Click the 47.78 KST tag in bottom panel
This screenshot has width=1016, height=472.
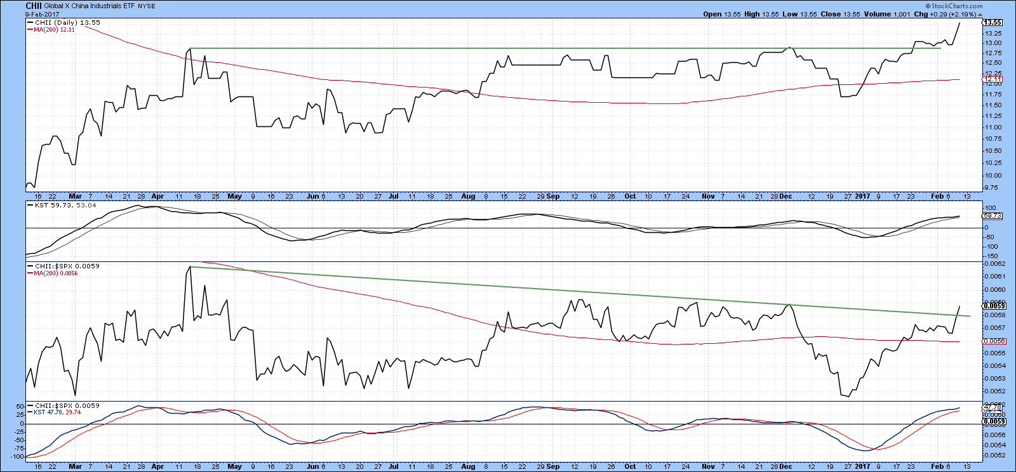(x=992, y=408)
